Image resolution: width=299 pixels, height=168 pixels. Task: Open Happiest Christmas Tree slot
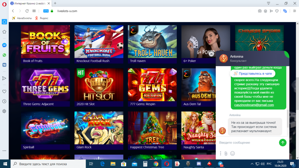pos(152,131)
